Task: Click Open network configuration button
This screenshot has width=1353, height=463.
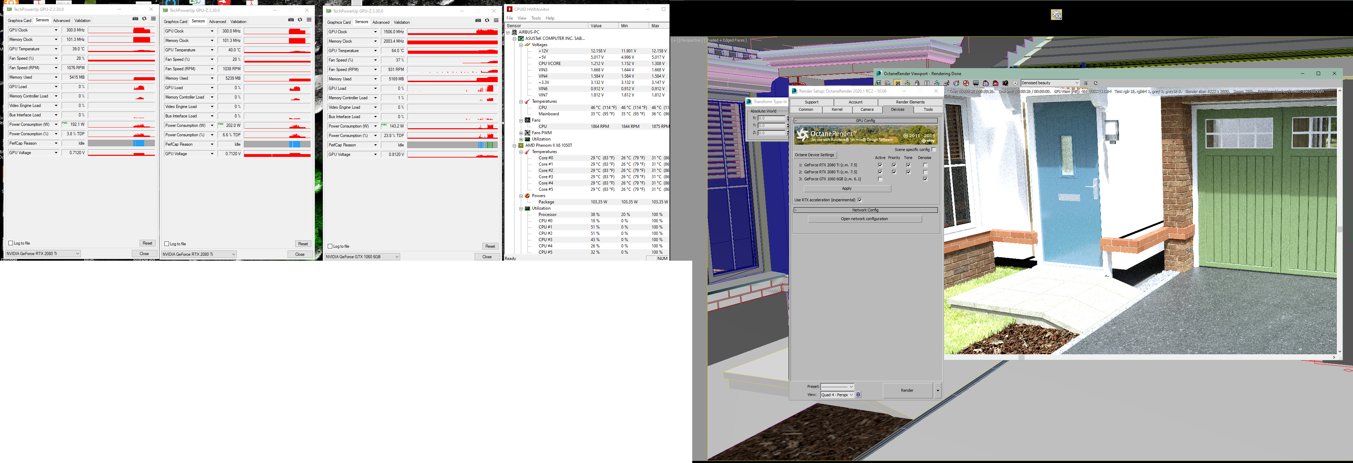Action: tap(864, 219)
